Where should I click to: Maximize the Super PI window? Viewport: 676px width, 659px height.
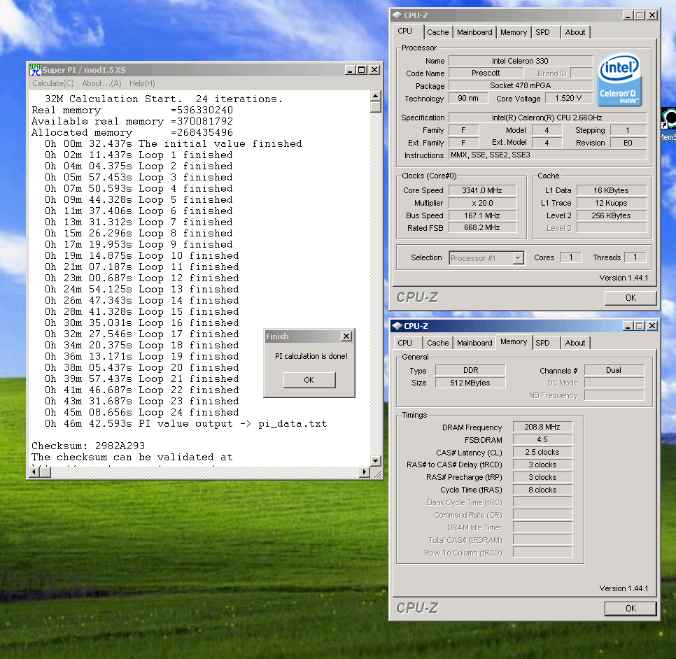(362, 70)
